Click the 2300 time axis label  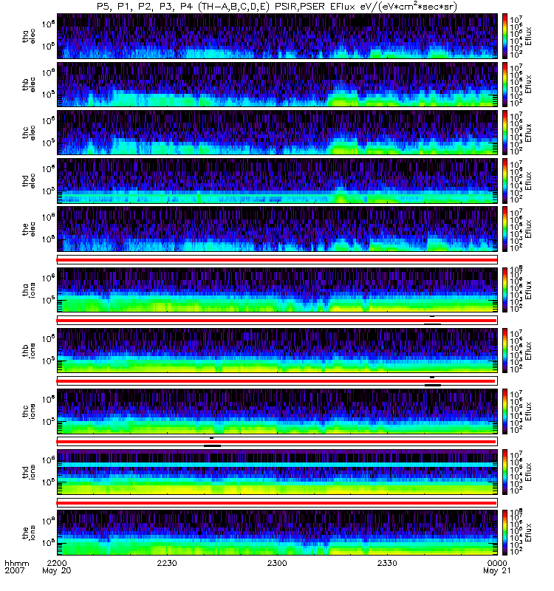click(x=277, y=563)
